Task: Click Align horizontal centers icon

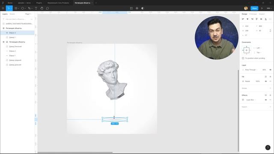Action: (x=247, y=19)
